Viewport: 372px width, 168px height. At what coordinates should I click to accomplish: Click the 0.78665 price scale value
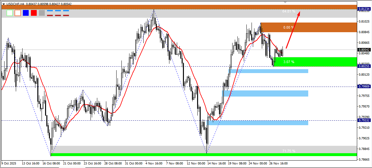click(x=365, y=159)
